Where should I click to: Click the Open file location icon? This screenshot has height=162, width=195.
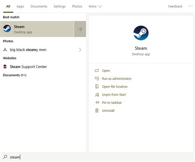click(97, 87)
